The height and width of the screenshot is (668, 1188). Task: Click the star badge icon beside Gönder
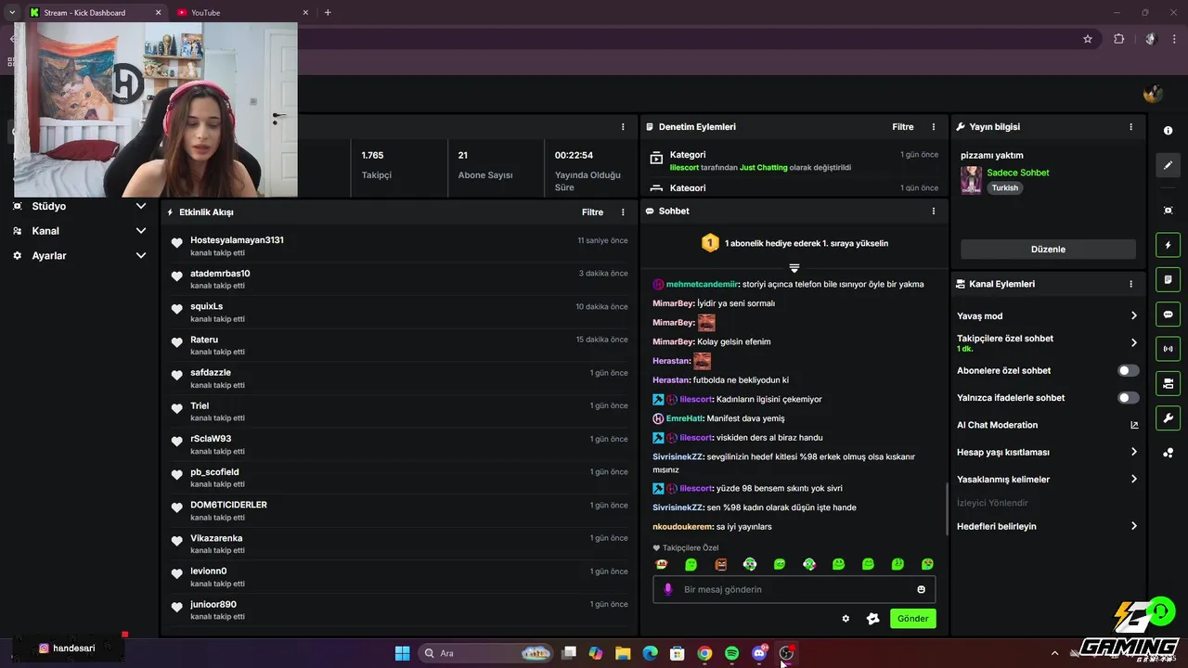[872, 619]
